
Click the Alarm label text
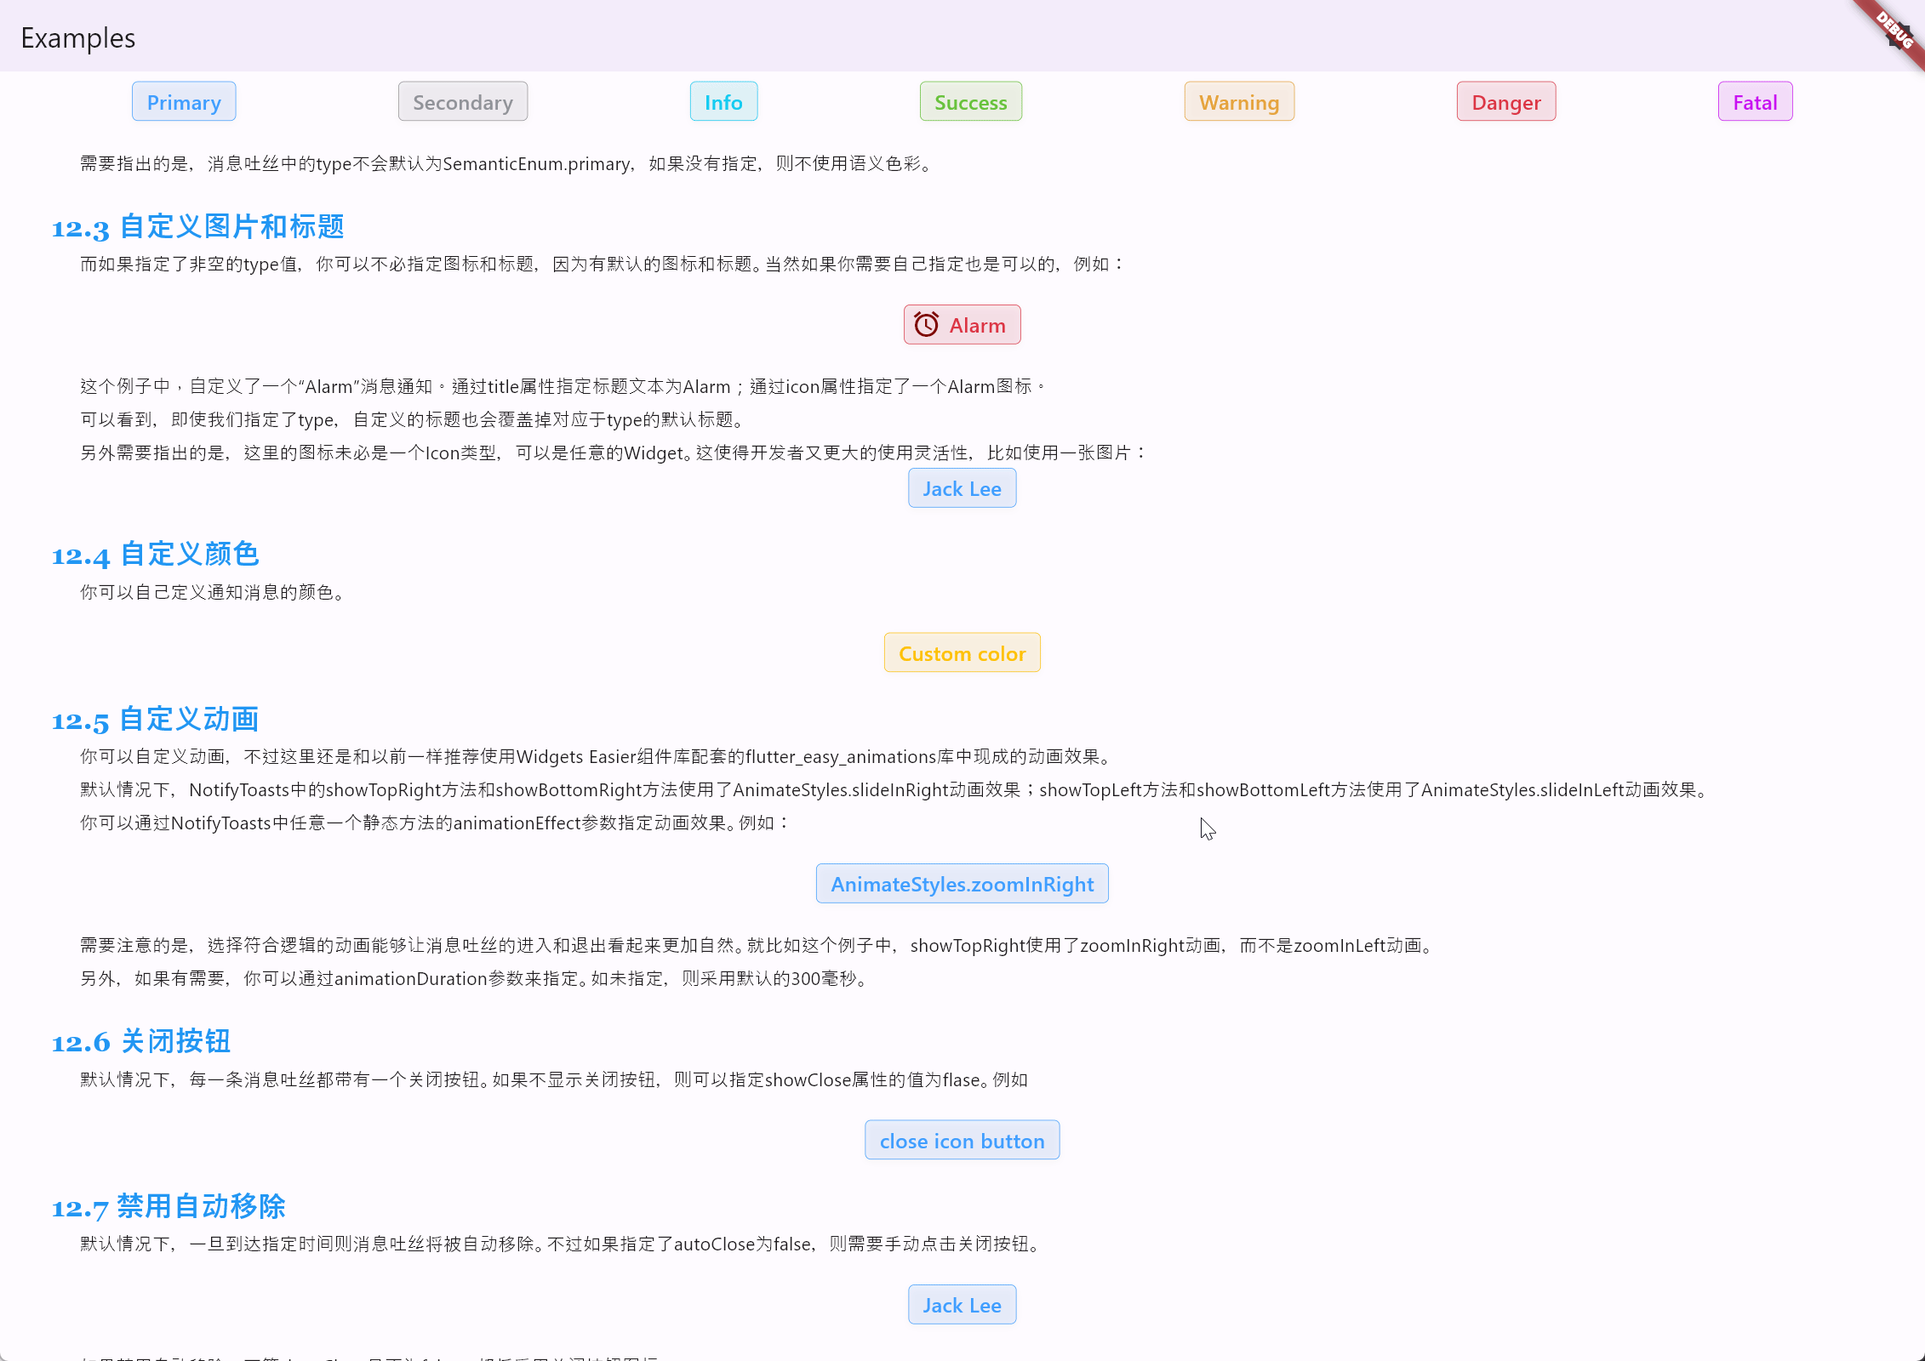(x=977, y=325)
